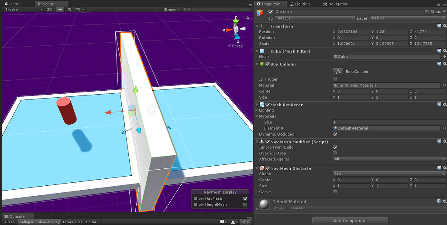Open Transform component help reference icon

439,26
